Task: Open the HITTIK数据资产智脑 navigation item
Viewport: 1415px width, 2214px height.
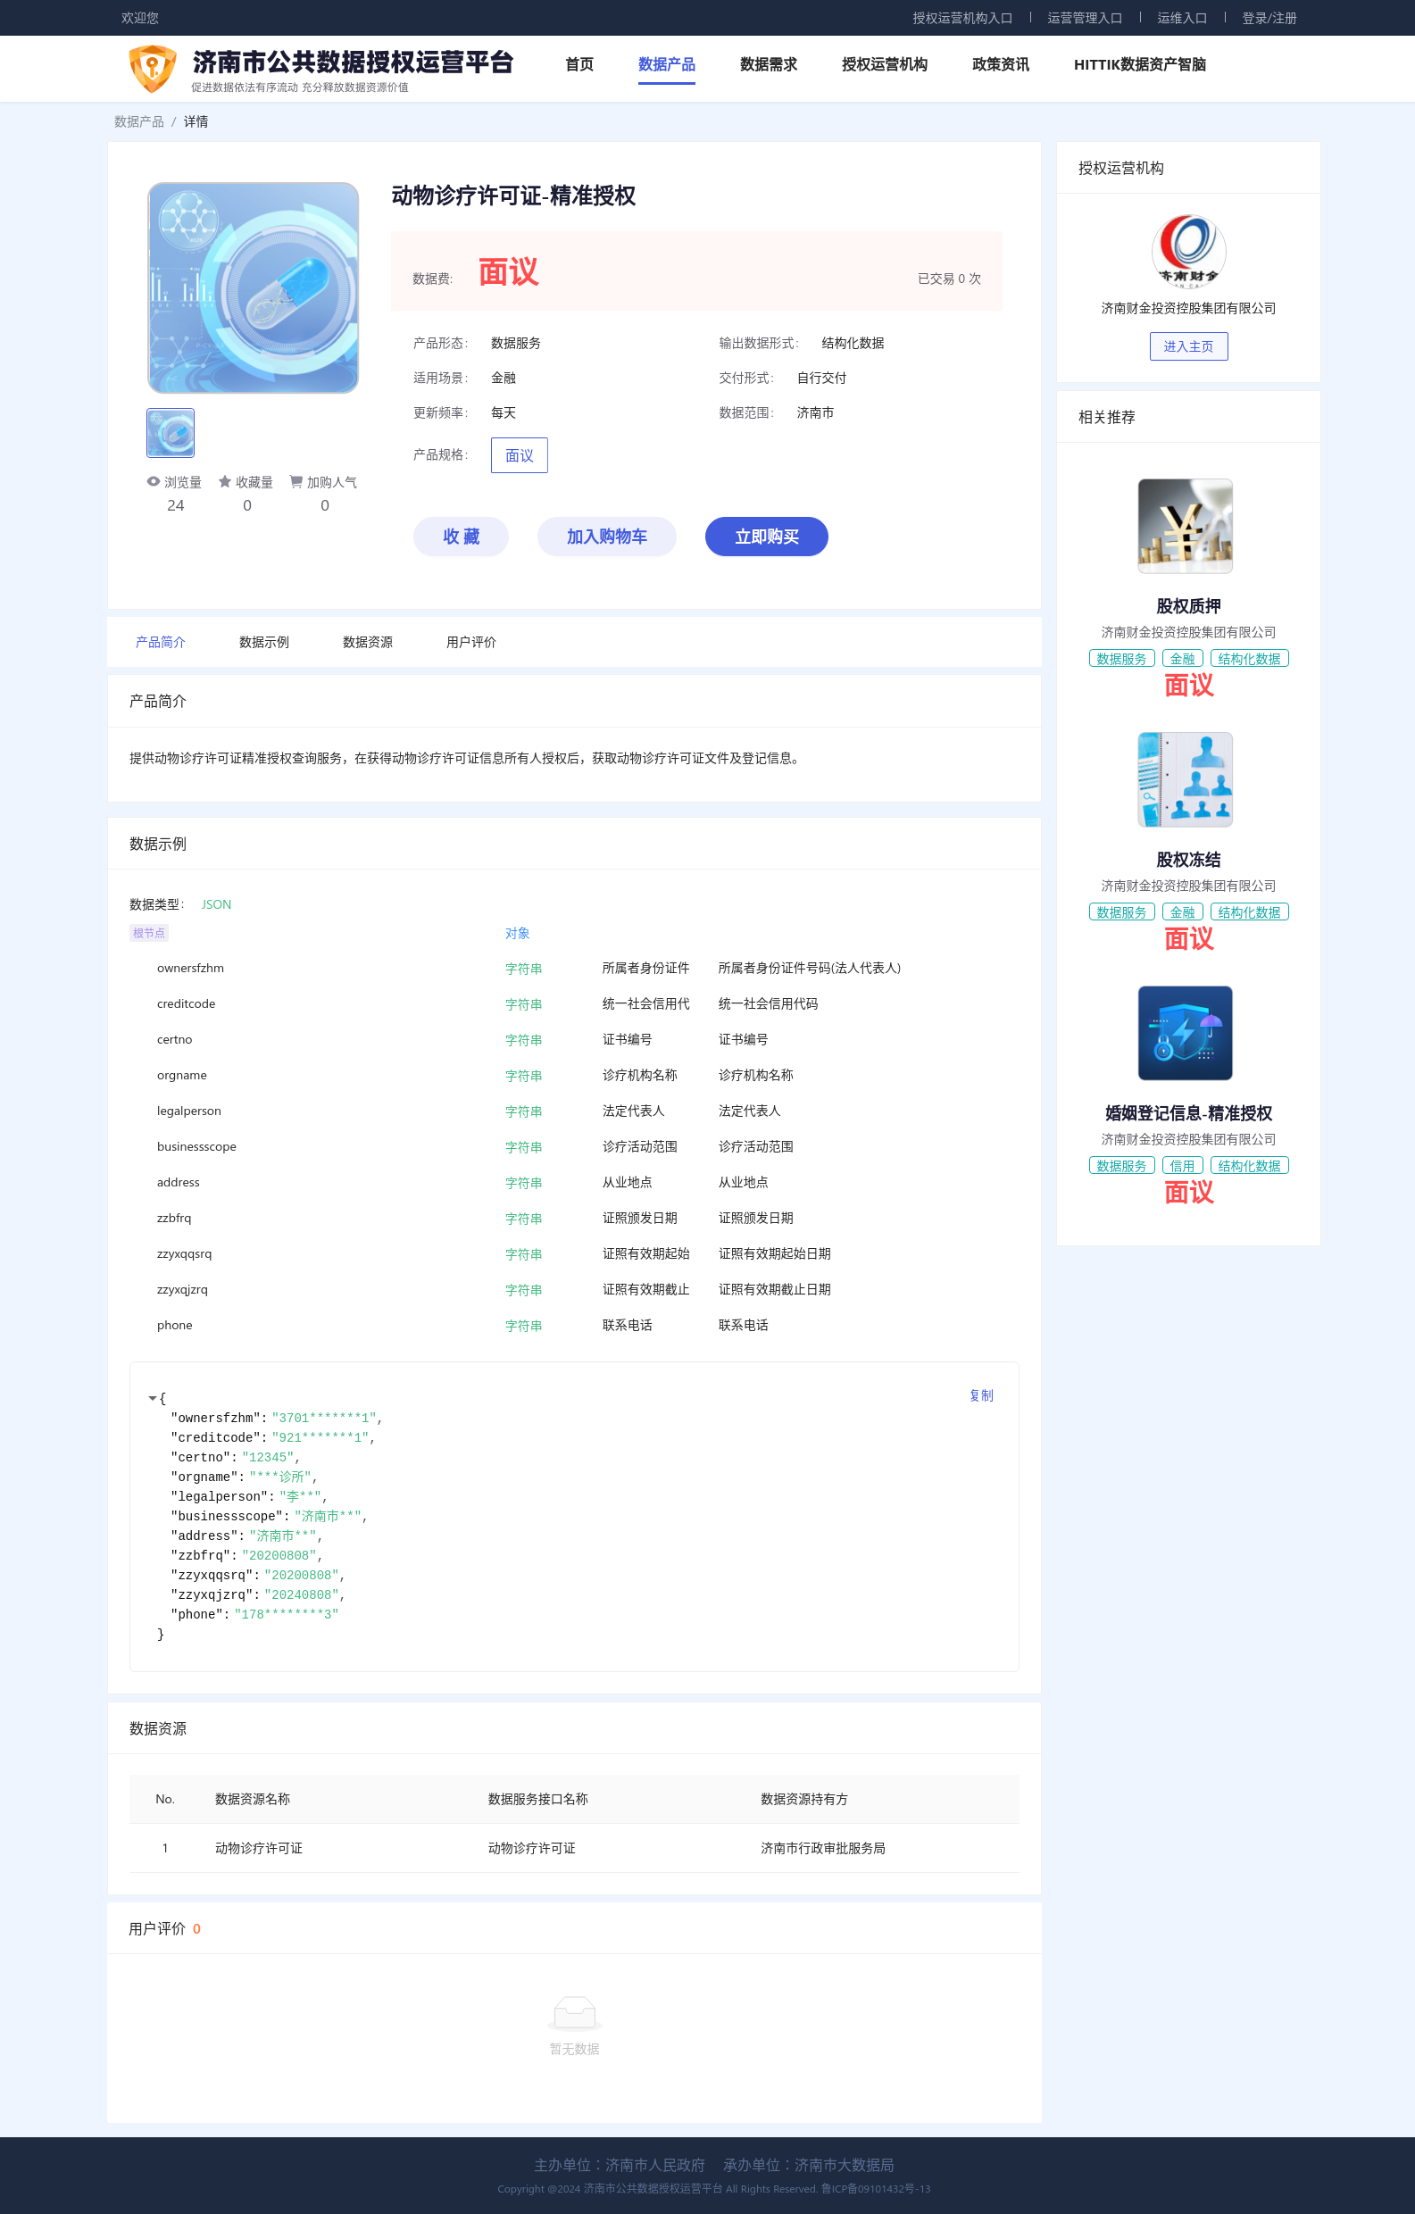Action: coord(1140,64)
